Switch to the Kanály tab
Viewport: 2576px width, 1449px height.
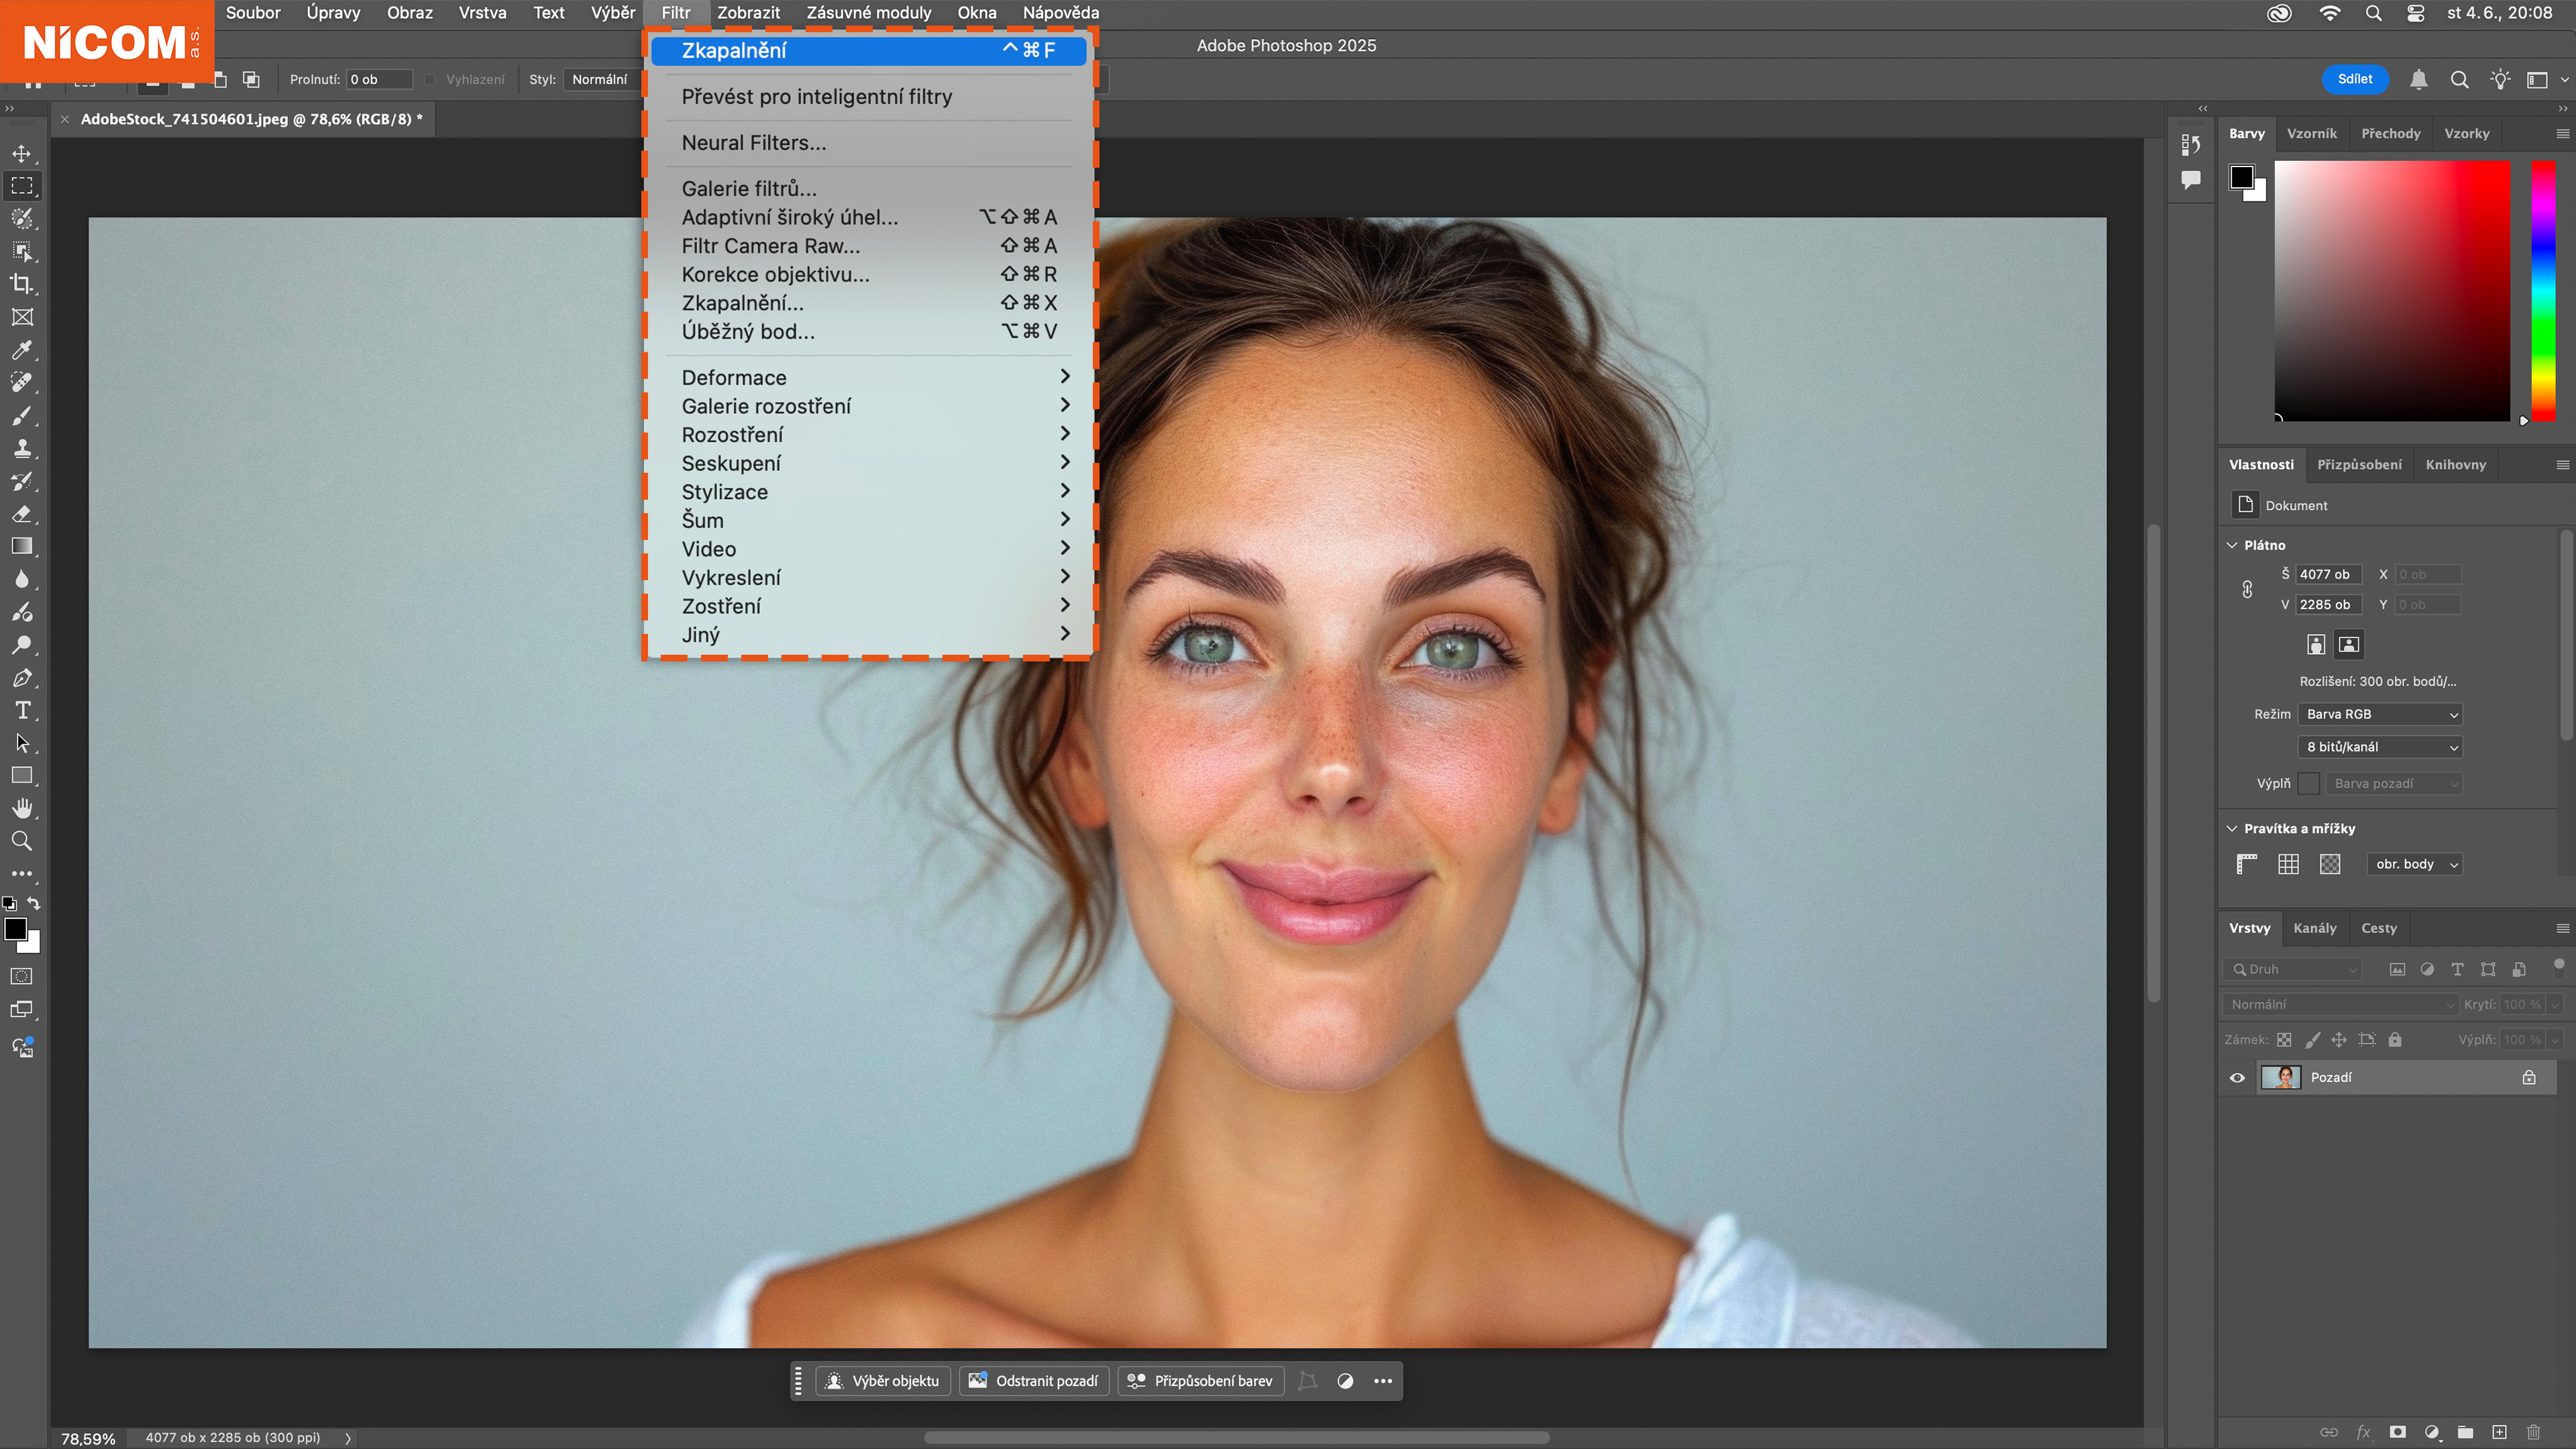pyautogui.click(x=2315, y=928)
